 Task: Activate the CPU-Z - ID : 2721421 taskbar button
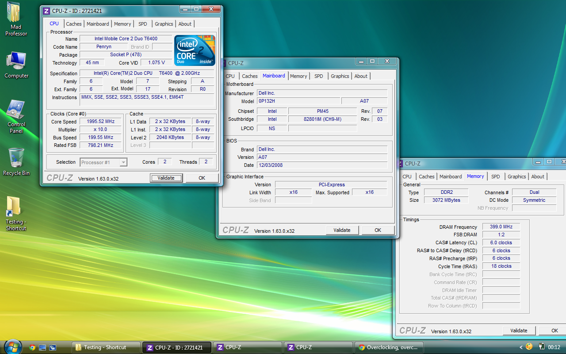[177, 347]
